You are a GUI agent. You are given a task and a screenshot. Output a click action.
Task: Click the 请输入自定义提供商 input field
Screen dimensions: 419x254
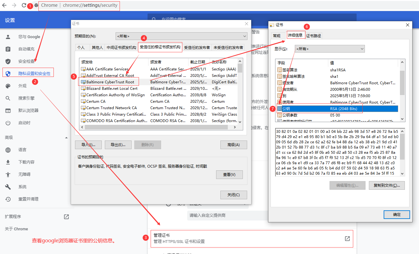click(227, 215)
